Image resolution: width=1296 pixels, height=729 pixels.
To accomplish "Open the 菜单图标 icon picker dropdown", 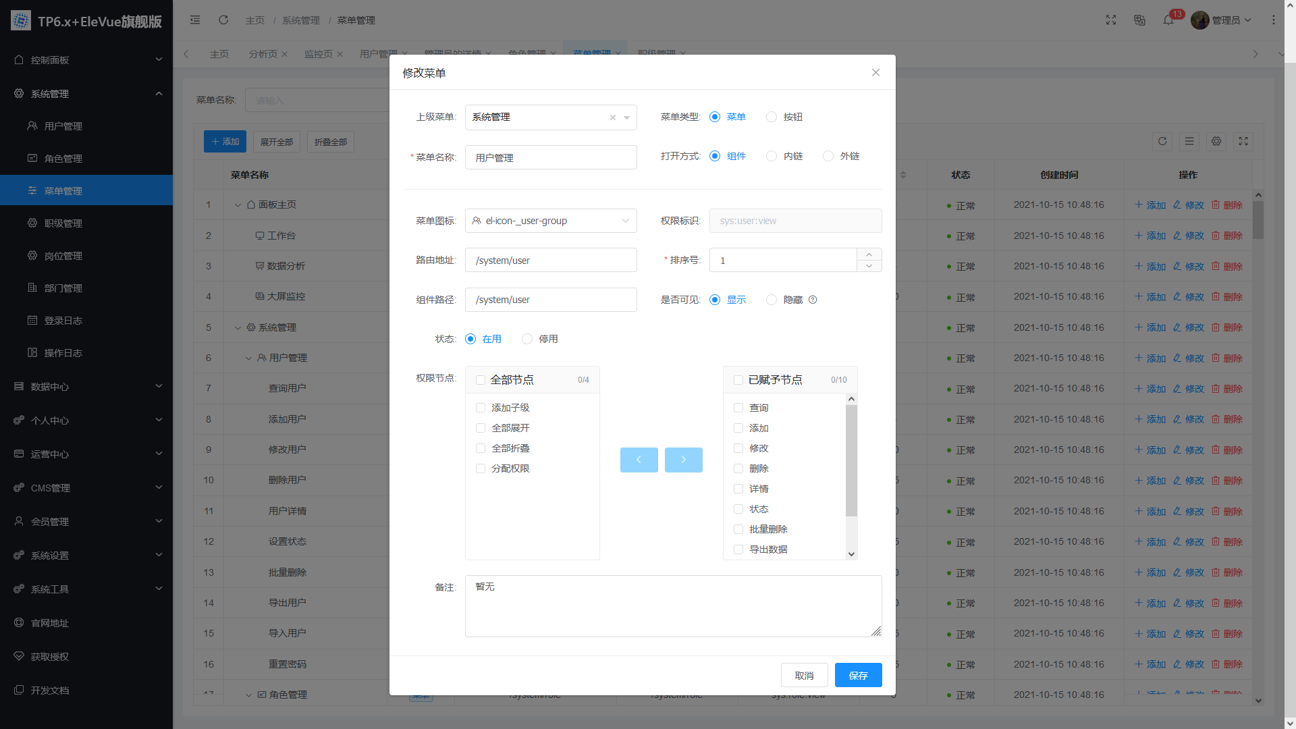I will tap(551, 221).
